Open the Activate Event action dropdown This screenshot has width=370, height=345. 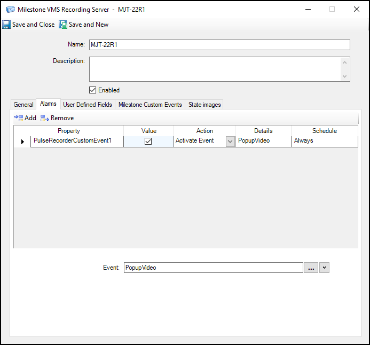[230, 142]
